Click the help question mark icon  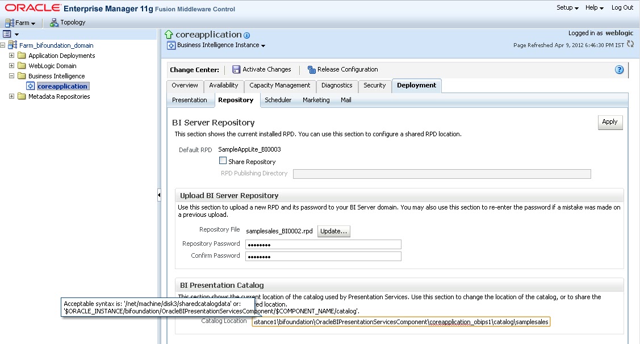[619, 69]
